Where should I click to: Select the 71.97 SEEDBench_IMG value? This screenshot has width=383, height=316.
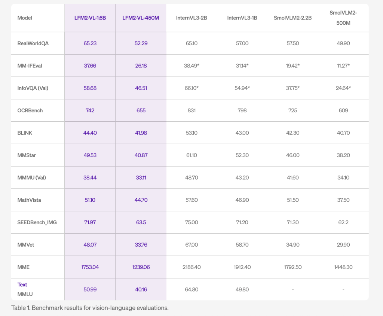(90, 222)
